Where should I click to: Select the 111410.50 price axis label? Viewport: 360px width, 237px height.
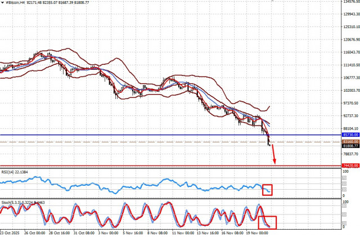click(352, 65)
